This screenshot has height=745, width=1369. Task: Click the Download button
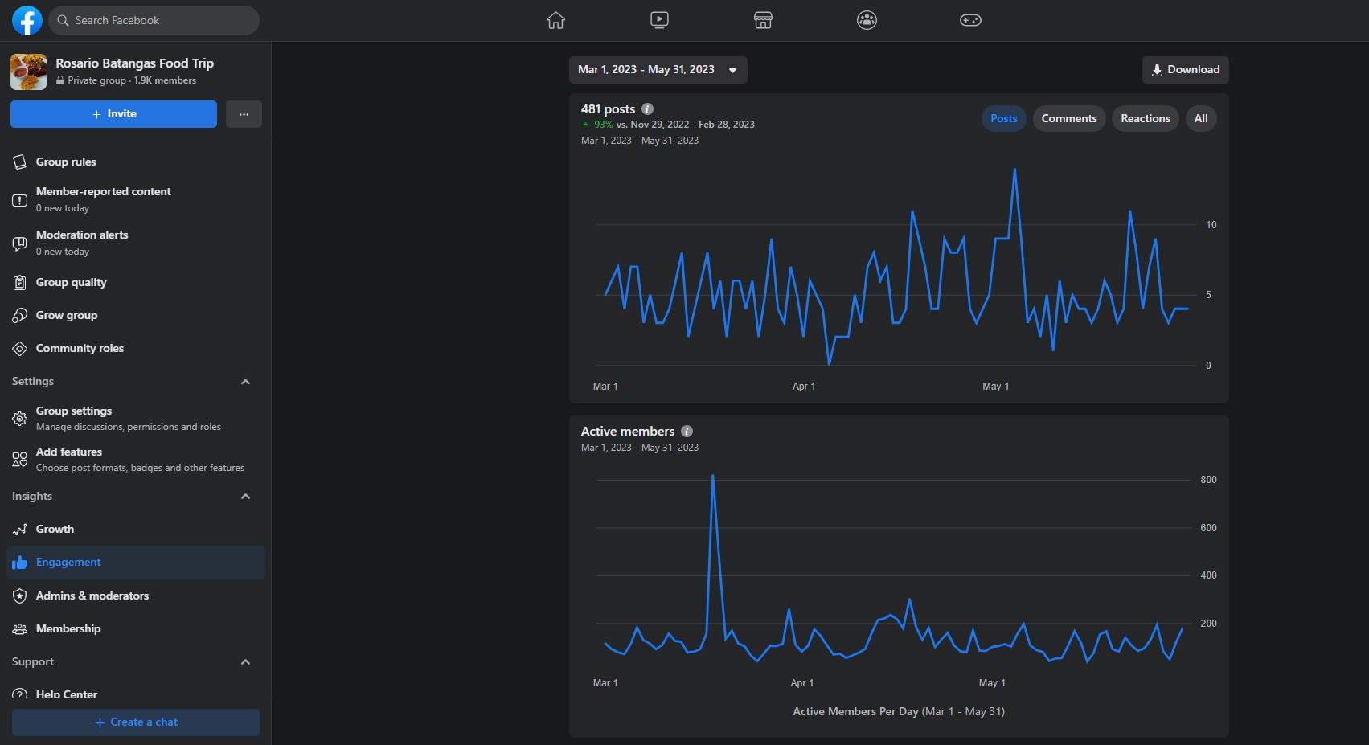click(x=1185, y=70)
